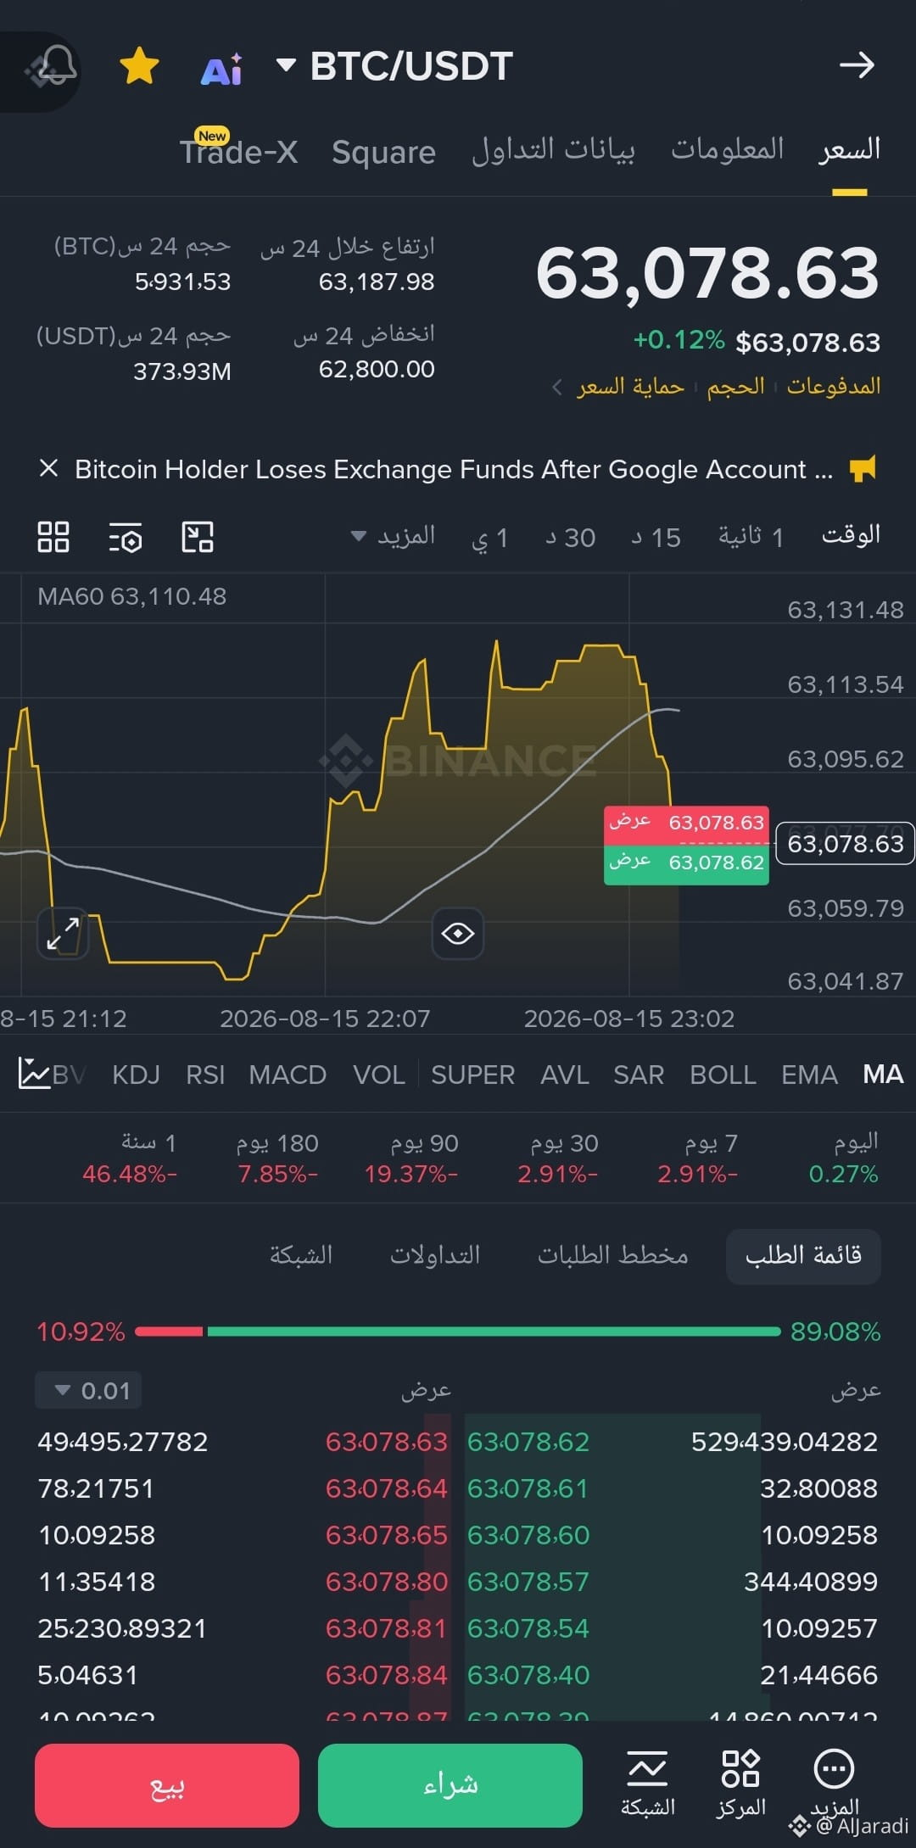Viewport: 916px width, 1848px height.
Task: Toggle the favorite star for BTC/USDT
Action: [x=140, y=66]
